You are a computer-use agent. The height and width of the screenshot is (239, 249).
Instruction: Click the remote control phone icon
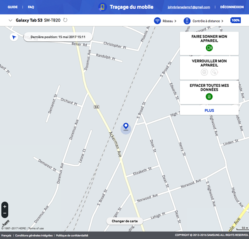click(x=187, y=21)
